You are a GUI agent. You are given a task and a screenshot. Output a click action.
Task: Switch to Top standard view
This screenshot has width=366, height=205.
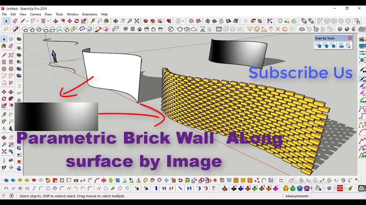tap(133, 29)
